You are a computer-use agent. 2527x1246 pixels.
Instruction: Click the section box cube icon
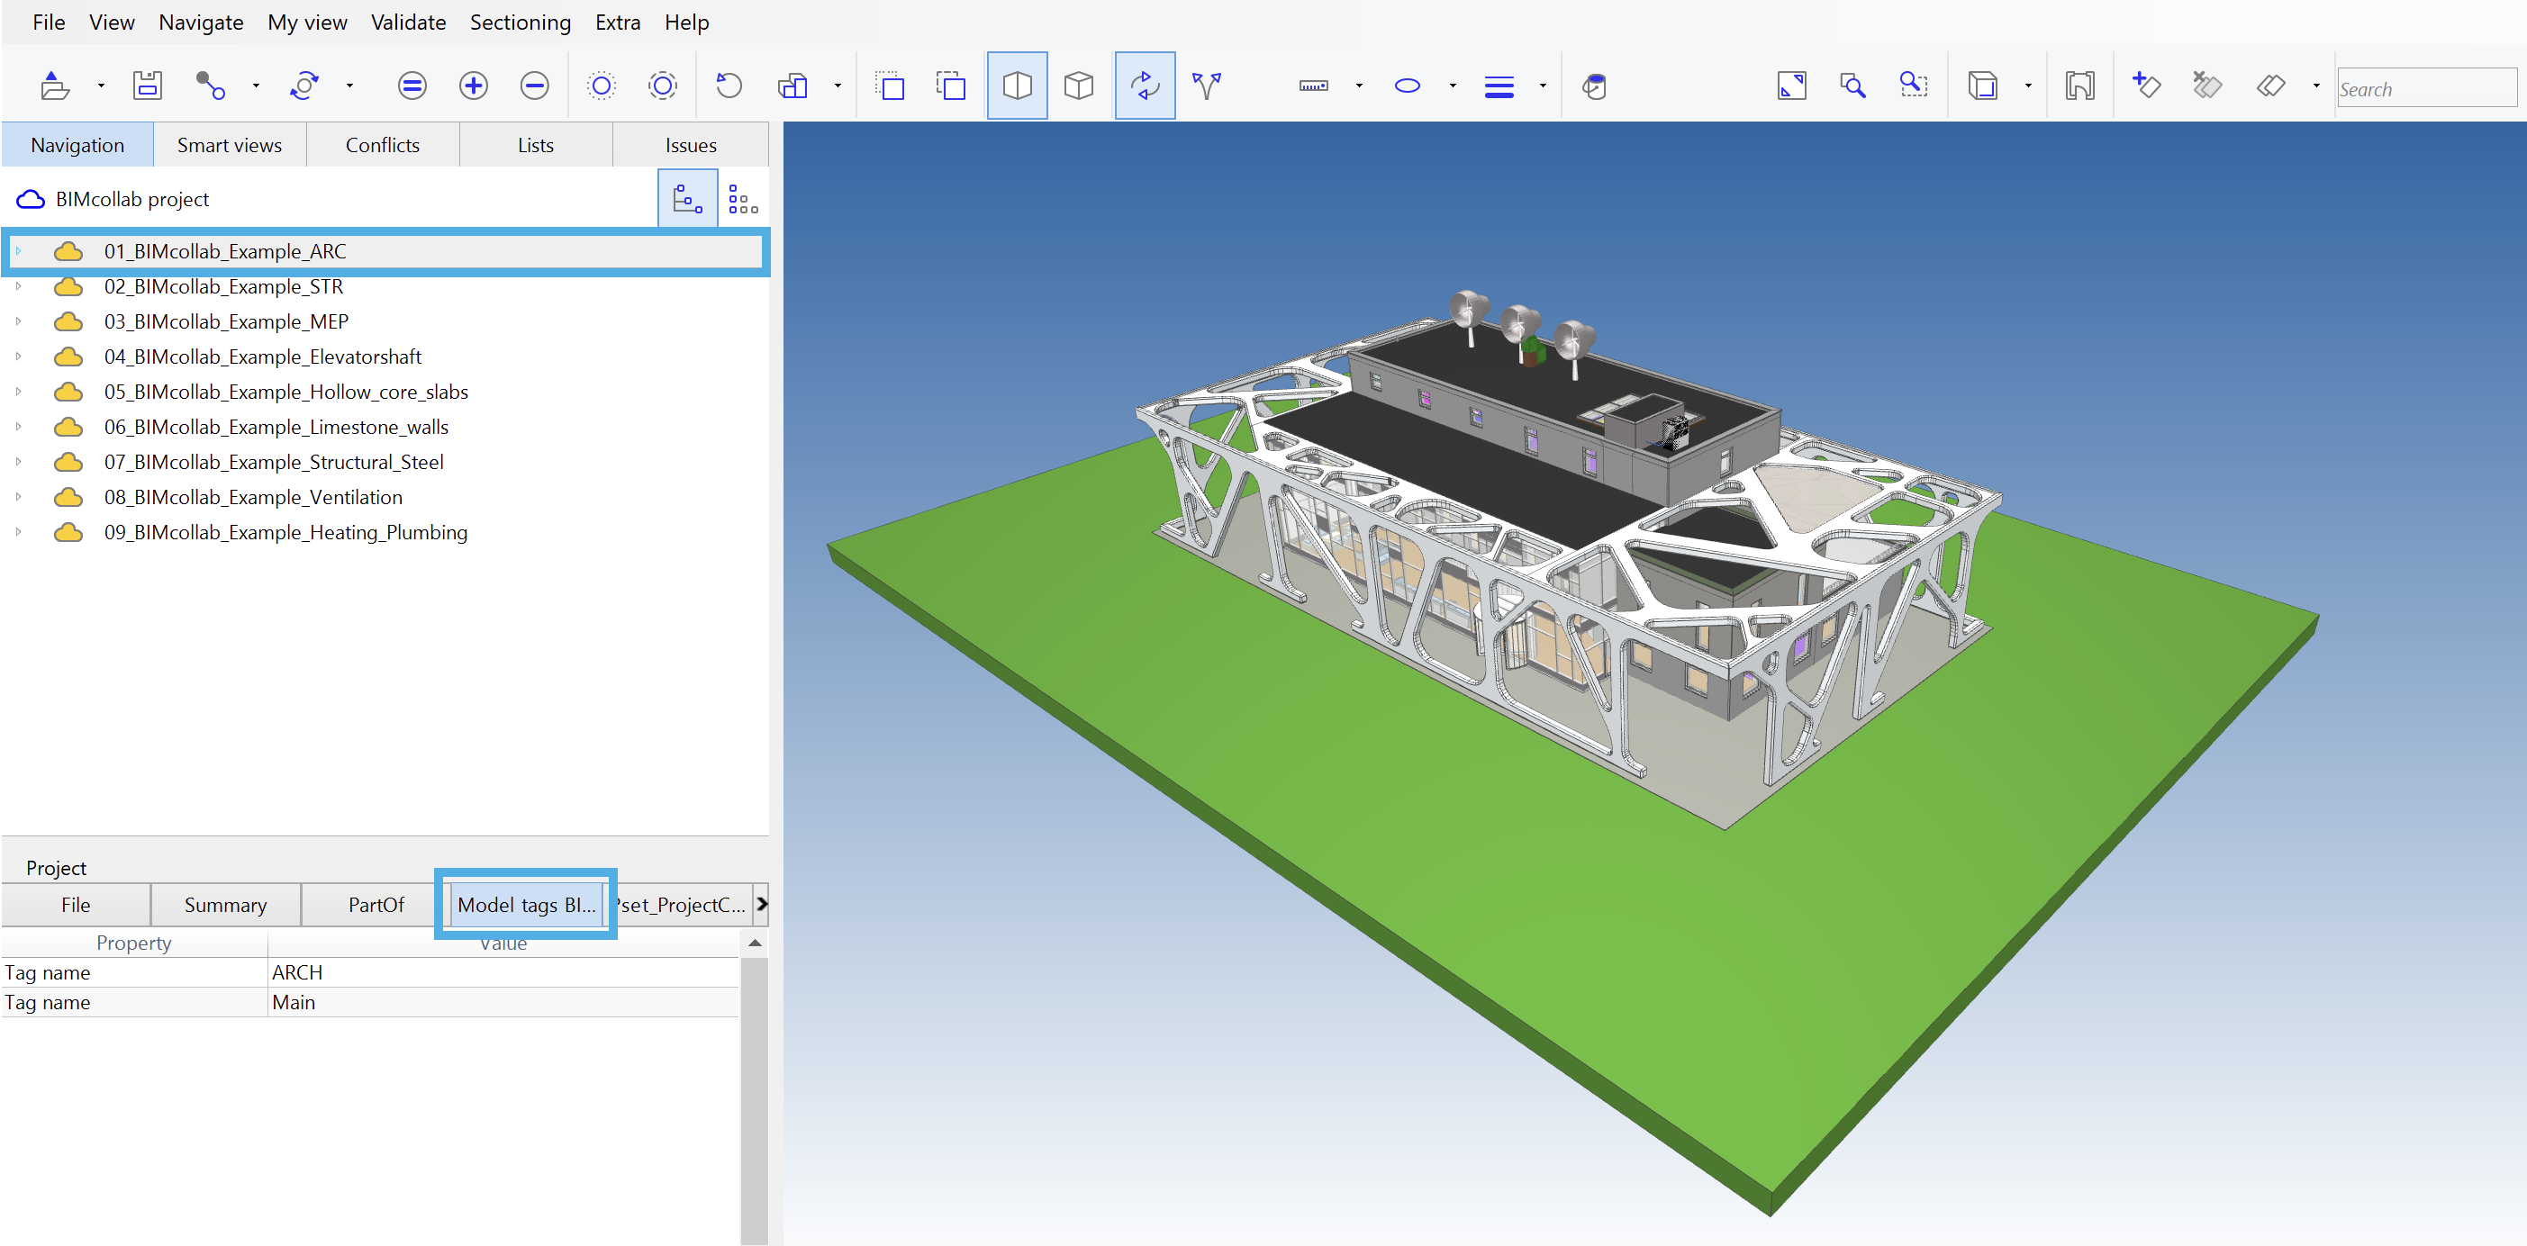tap(1981, 86)
